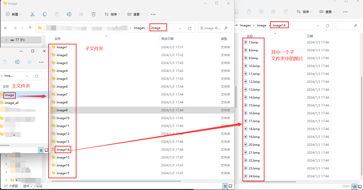Screen dimensions: 363x190
Task: Click the Cut scissors icon in image window
Action: pos(32,14)
